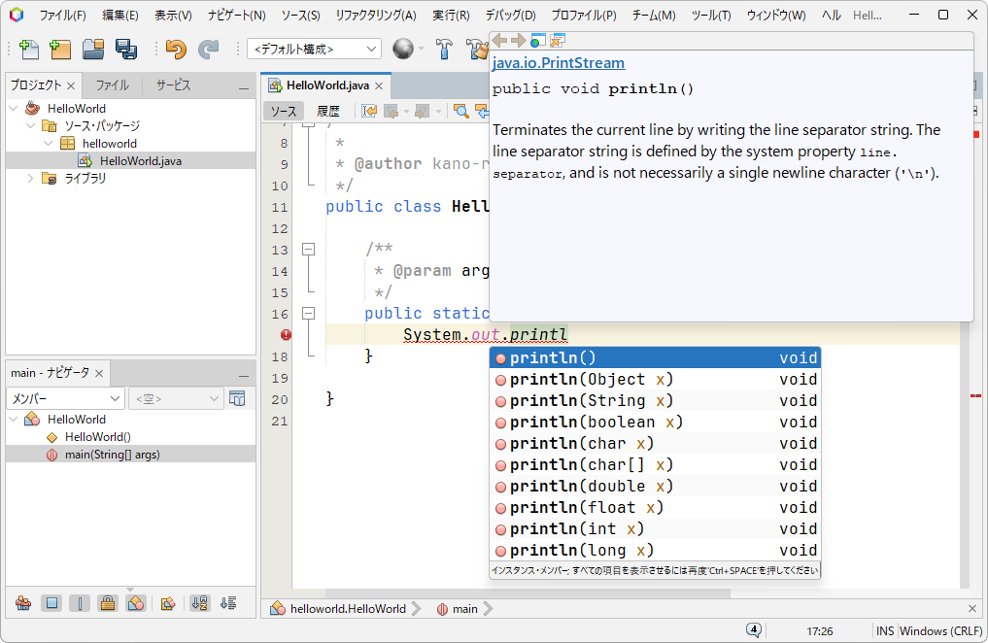The width and height of the screenshot is (988, 643).
Task: Open the メンバー combo box in the Navigator
Action: click(65, 398)
